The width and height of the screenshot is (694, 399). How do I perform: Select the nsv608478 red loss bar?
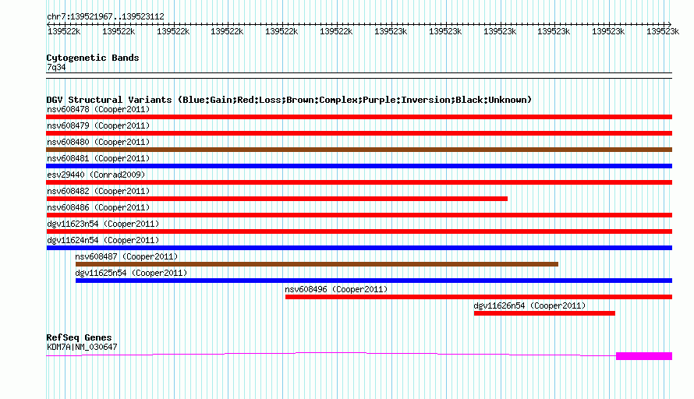(359, 117)
